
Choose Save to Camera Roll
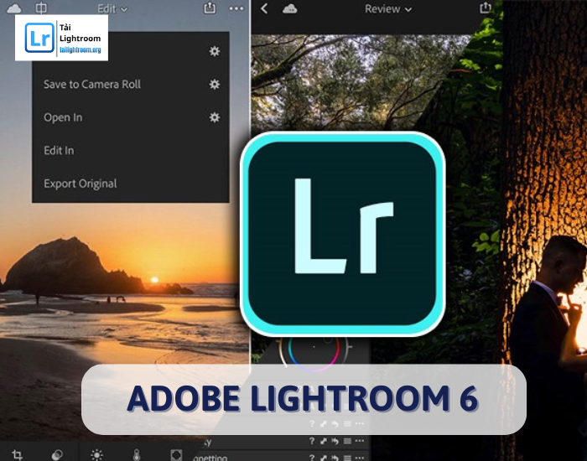[x=92, y=84]
